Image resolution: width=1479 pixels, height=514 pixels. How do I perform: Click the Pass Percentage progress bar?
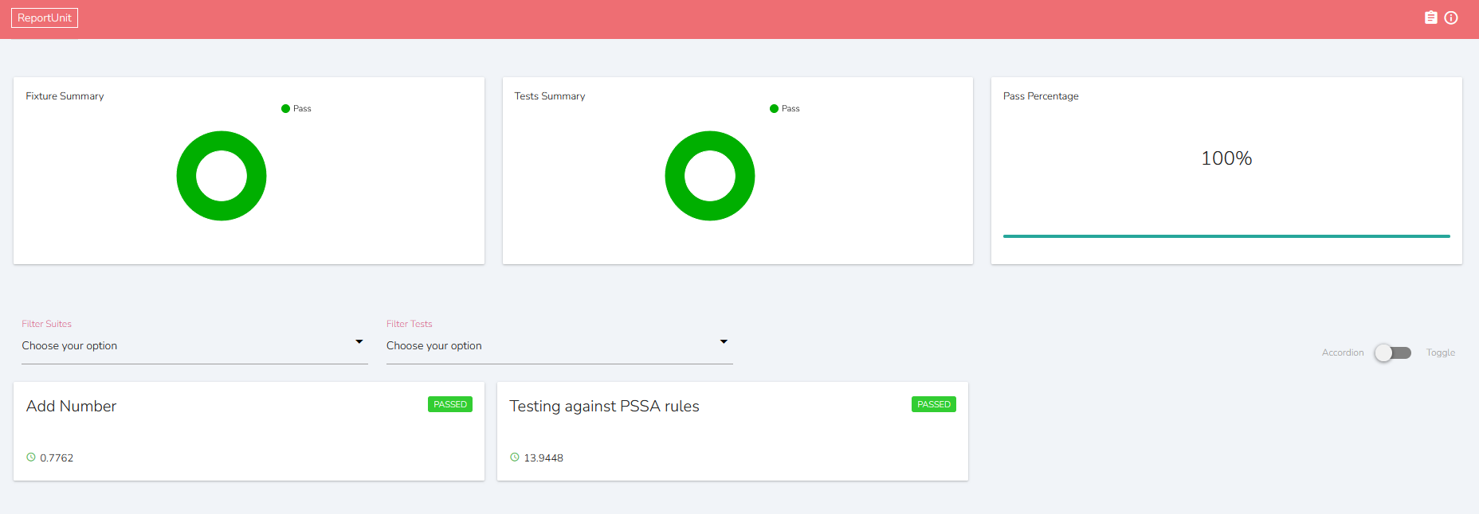pos(1226,236)
